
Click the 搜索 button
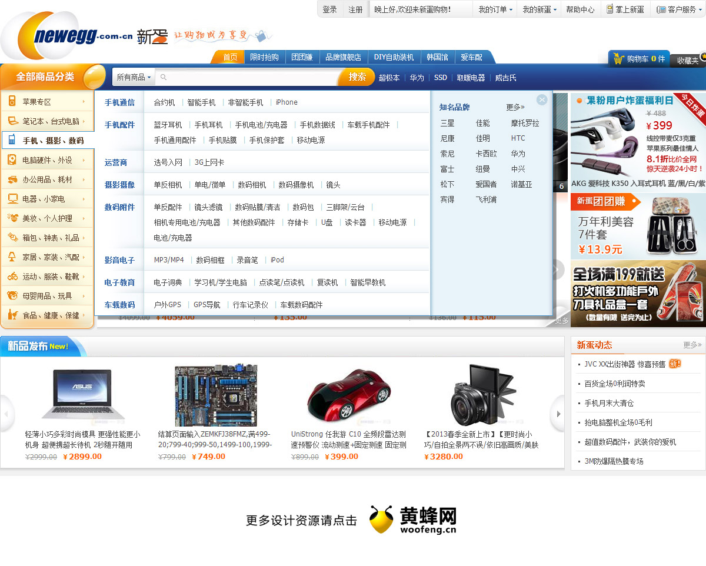pyautogui.click(x=357, y=77)
